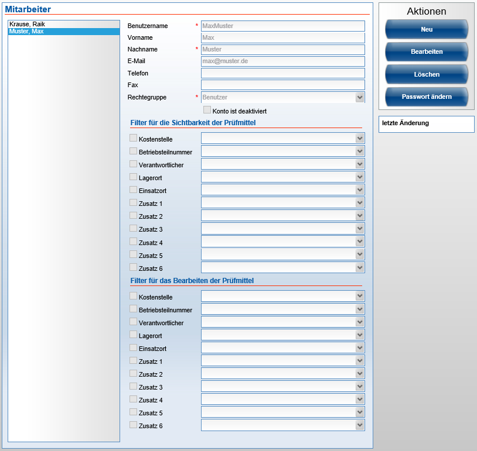Open Zusatz 4 dropdown in Bearbeiten filter
The image size is (477, 451).
click(283, 399)
